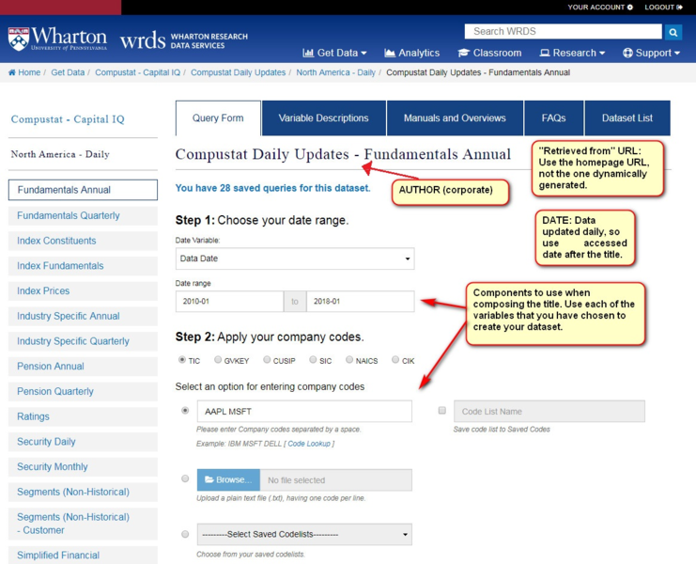Screen dimensions: 696x564
Task: Open the Select Saved Codelists dropdown
Action: (304, 534)
